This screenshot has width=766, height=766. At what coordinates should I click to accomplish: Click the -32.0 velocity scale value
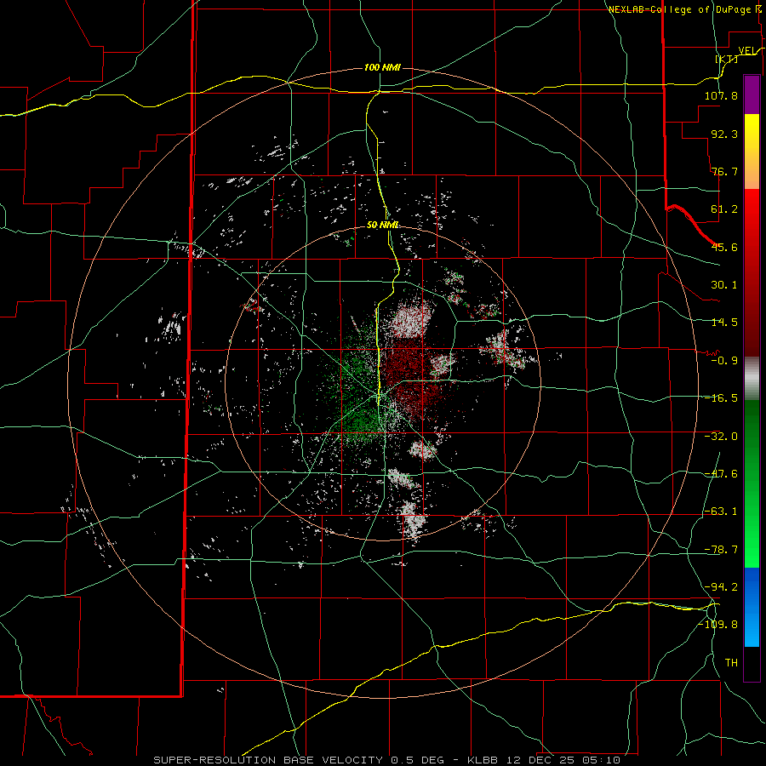click(x=721, y=437)
